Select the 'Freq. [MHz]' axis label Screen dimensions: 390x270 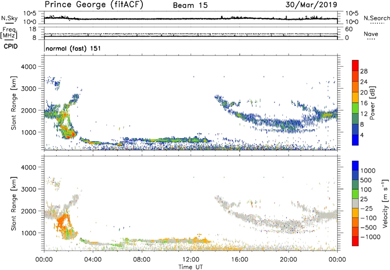coord(9,33)
